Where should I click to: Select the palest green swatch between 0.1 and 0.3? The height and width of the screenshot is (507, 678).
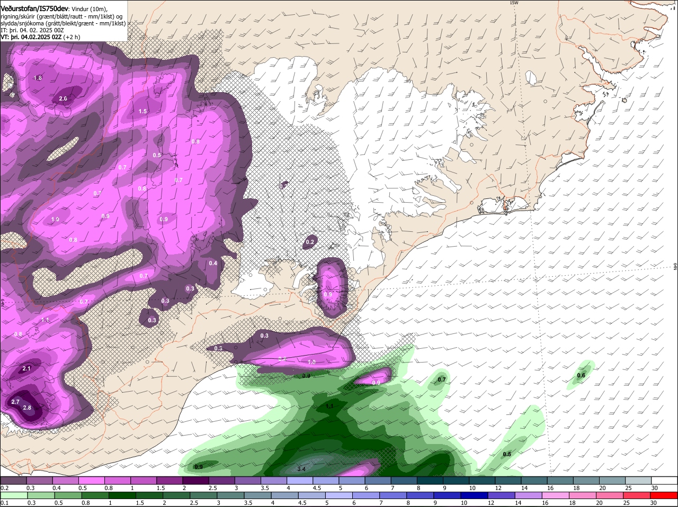point(13,496)
